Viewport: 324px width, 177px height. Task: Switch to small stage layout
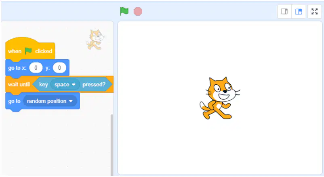coord(284,12)
